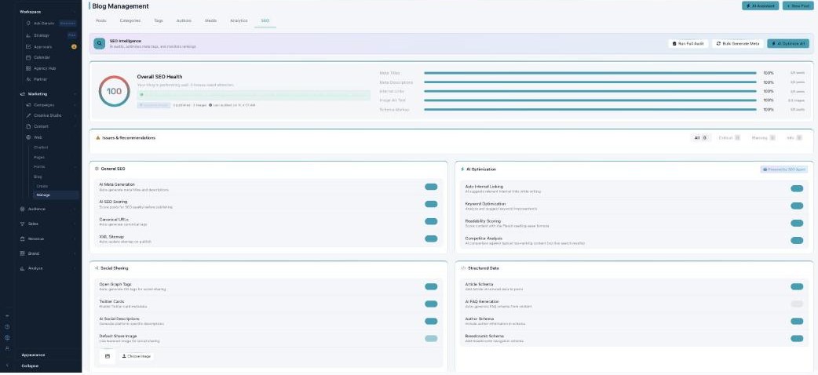The width and height of the screenshot is (818, 375).
Task: Toggle AI SEO Scoring switch
Action: click(x=431, y=204)
